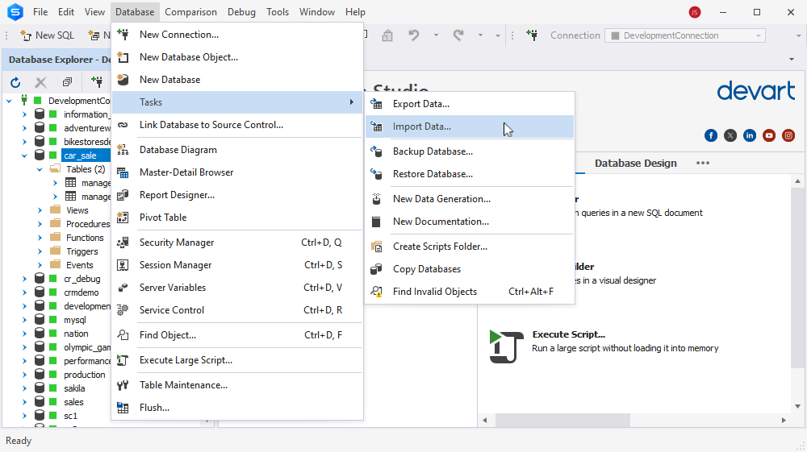Collapse the car_sale database node
The width and height of the screenshot is (807, 452).
(24, 156)
